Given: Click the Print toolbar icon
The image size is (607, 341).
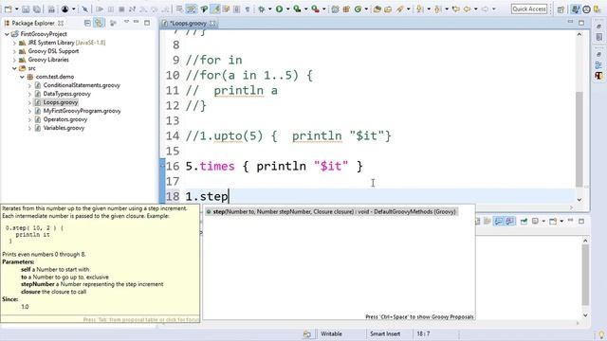Looking at the screenshot, I should pos(51,9).
